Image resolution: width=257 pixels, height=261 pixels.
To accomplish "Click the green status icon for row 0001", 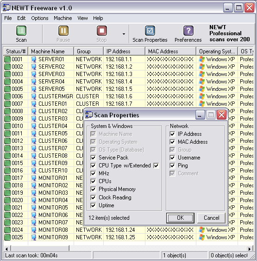I will point(7,59).
